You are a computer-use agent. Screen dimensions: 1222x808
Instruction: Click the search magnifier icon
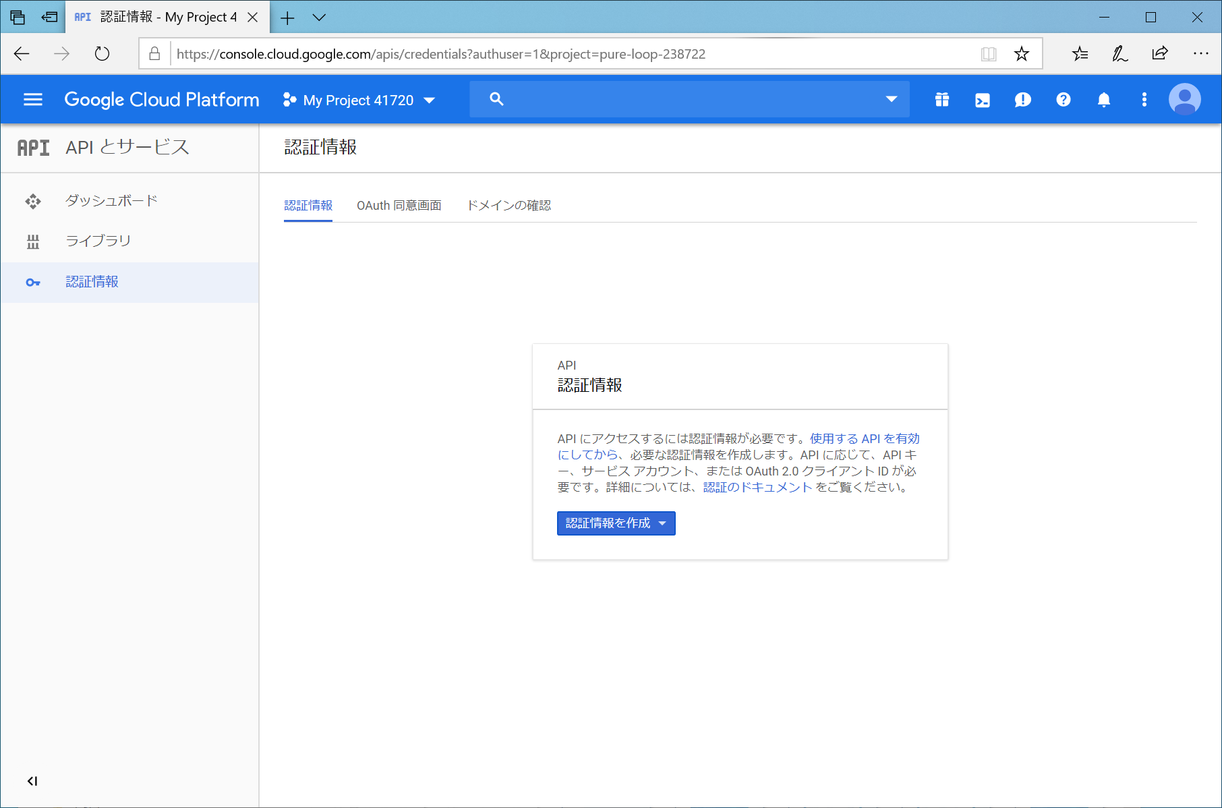[x=496, y=99]
